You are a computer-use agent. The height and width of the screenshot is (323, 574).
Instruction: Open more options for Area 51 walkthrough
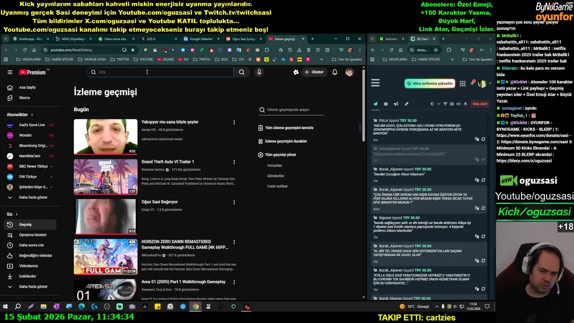point(234,282)
